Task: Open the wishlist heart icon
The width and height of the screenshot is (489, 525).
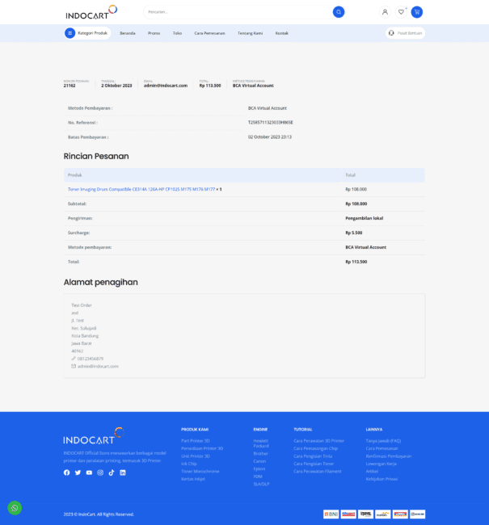Action: pyautogui.click(x=401, y=12)
